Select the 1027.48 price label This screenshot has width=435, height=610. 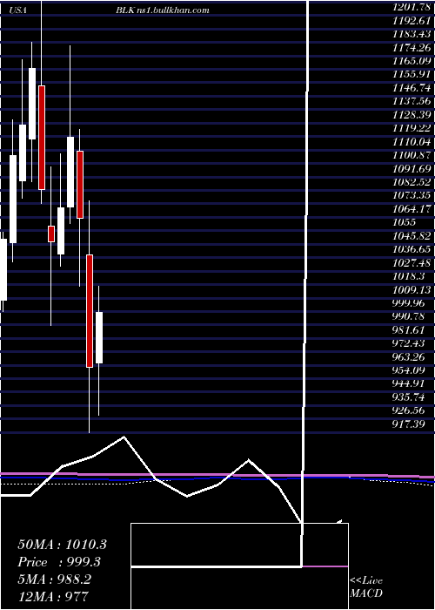tap(412, 263)
